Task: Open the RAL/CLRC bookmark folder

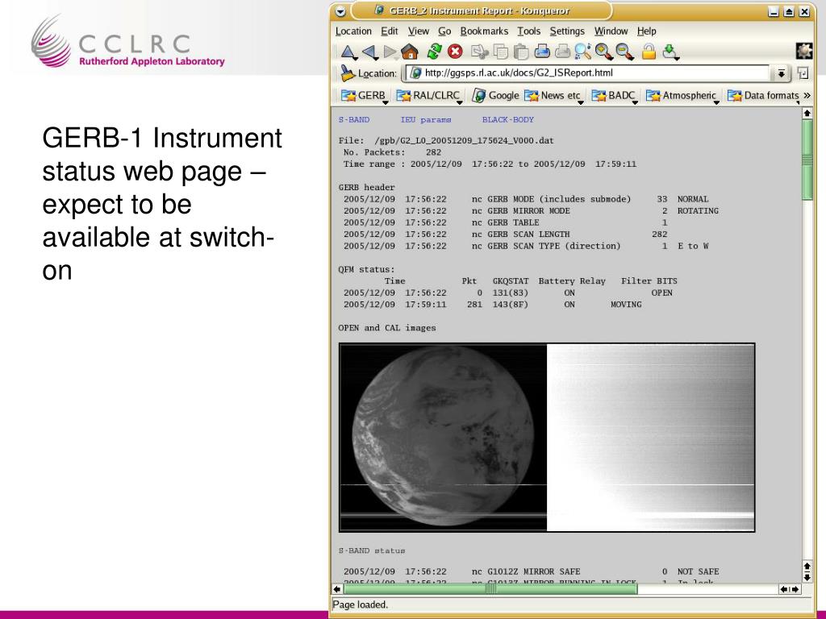Action: click(x=429, y=96)
